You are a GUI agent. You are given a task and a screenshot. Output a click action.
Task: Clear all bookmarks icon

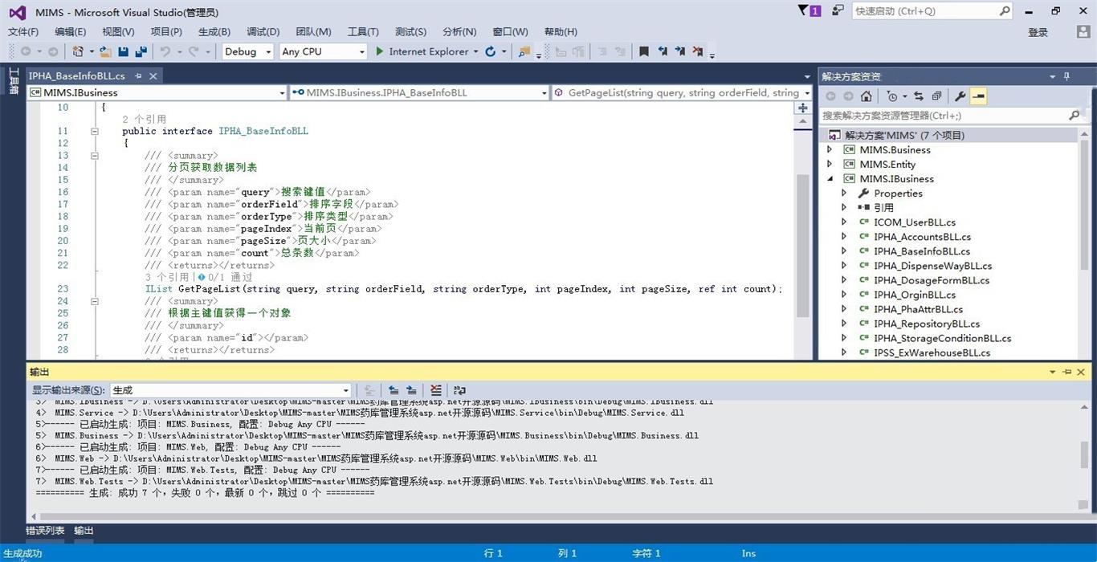click(x=698, y=51)
